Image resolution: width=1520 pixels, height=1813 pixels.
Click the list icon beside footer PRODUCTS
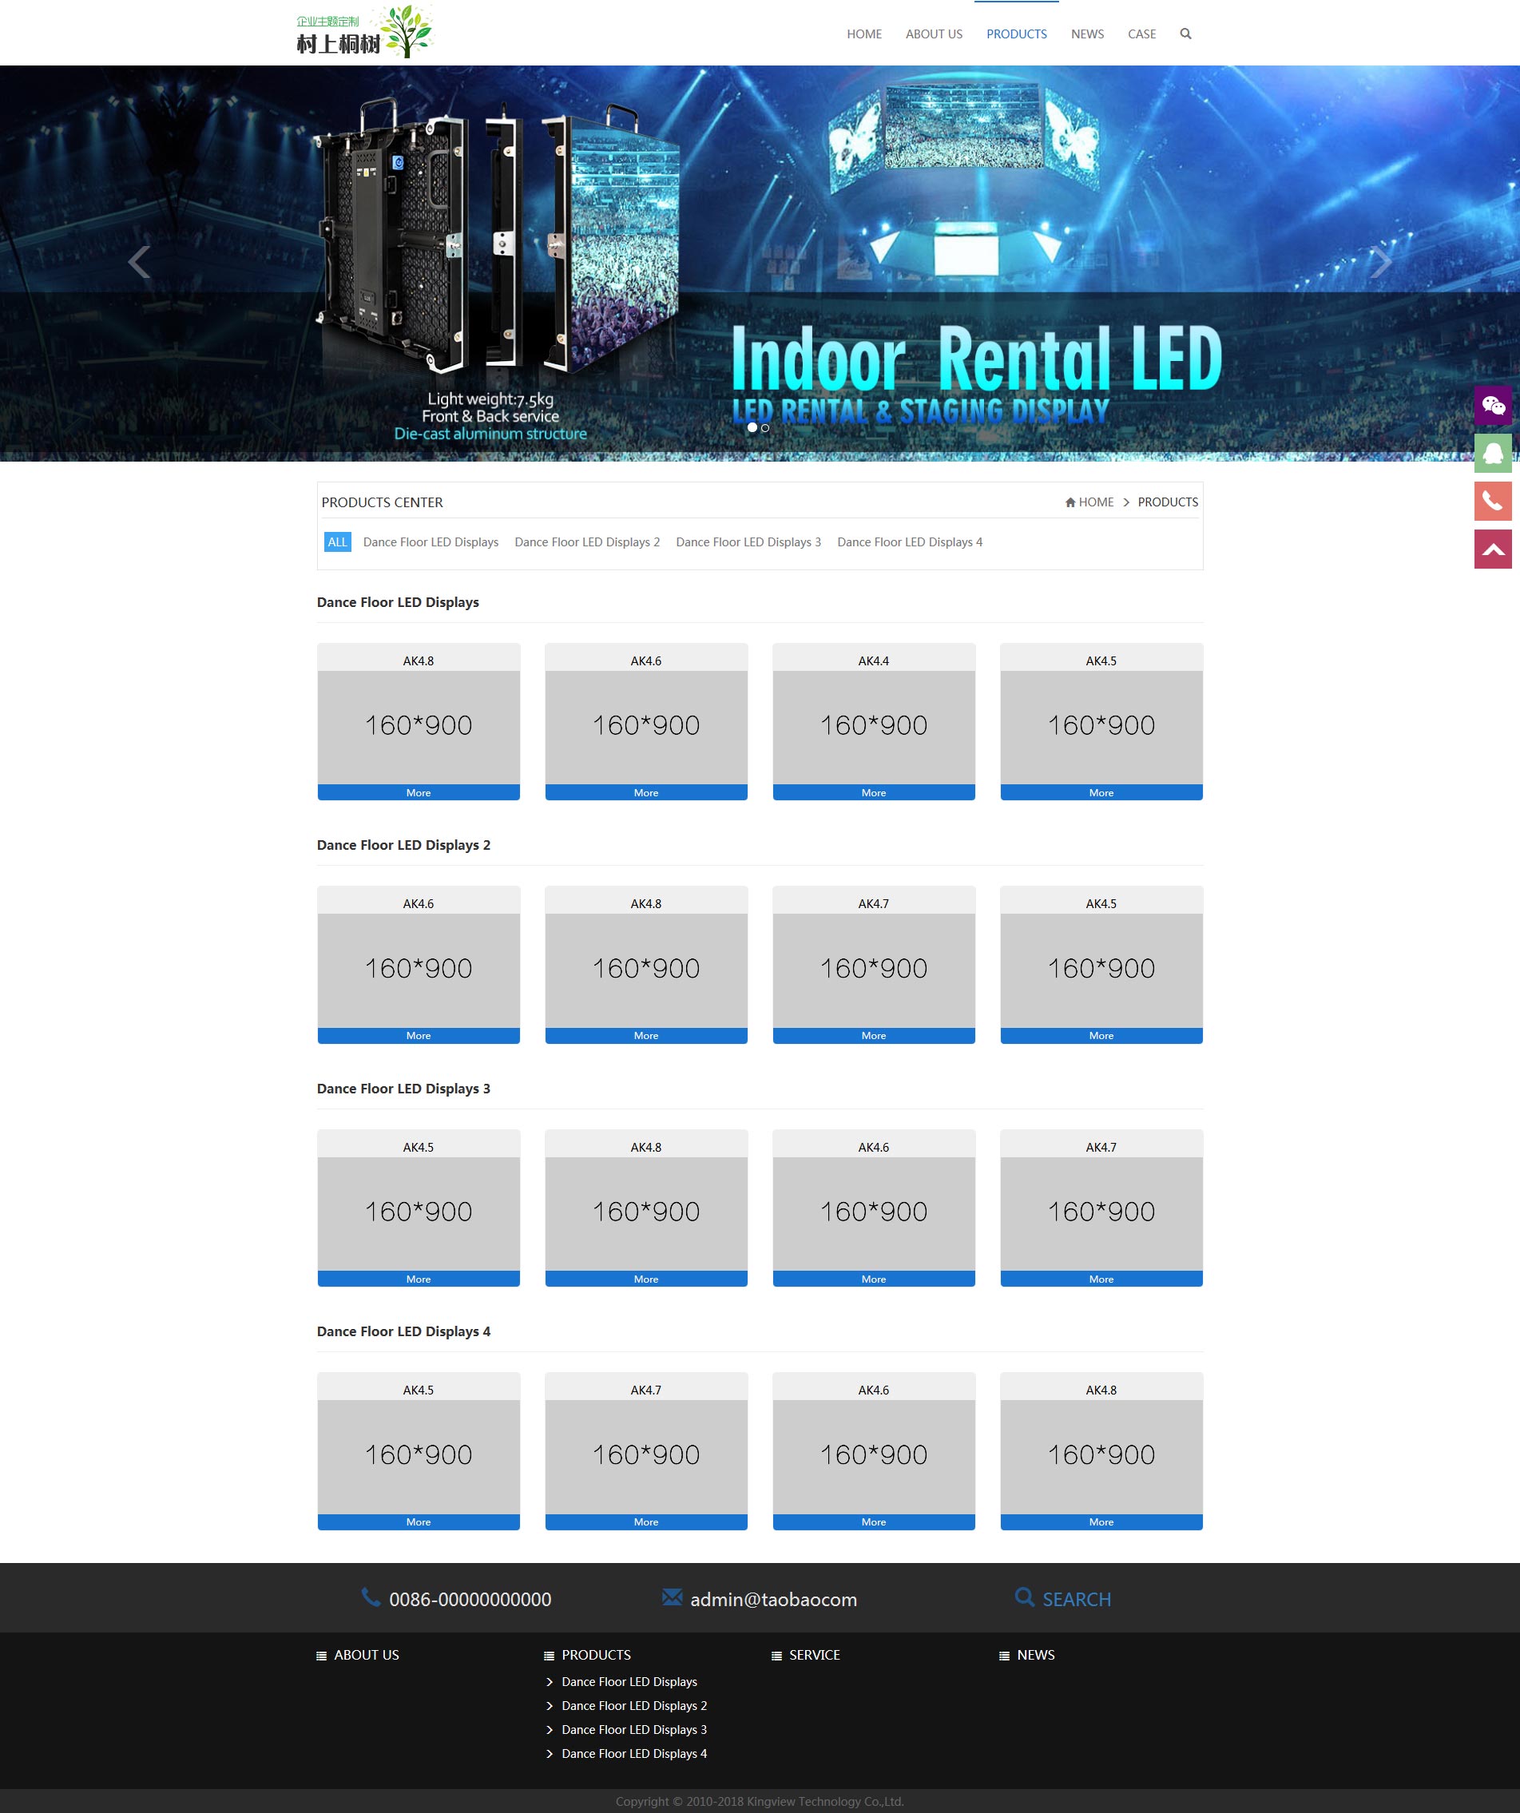click(549, 1656)
